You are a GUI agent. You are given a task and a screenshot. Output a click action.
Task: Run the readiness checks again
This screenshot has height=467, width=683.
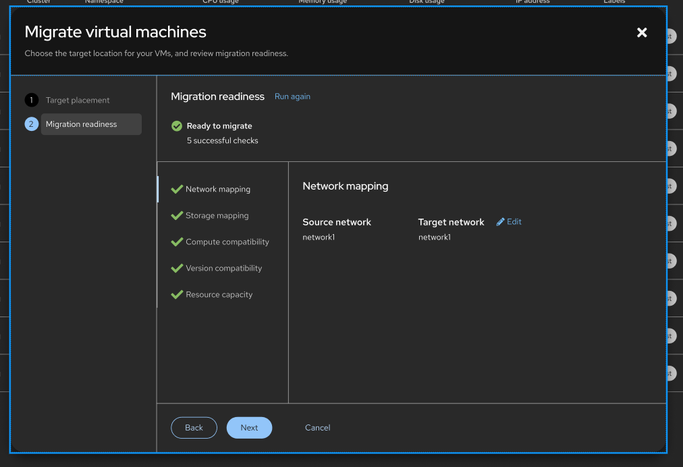point(292,97)
